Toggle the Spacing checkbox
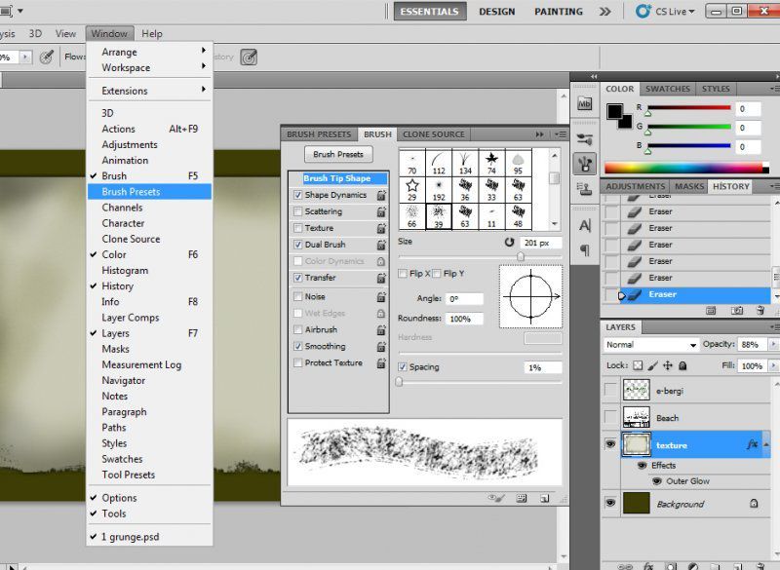The image size is (780, 570). pyautogui.click(x=403, y=367)
